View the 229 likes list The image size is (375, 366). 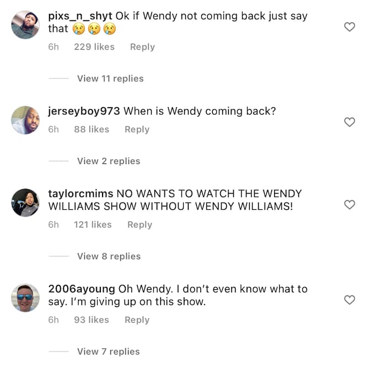click(x=94, y=47)
